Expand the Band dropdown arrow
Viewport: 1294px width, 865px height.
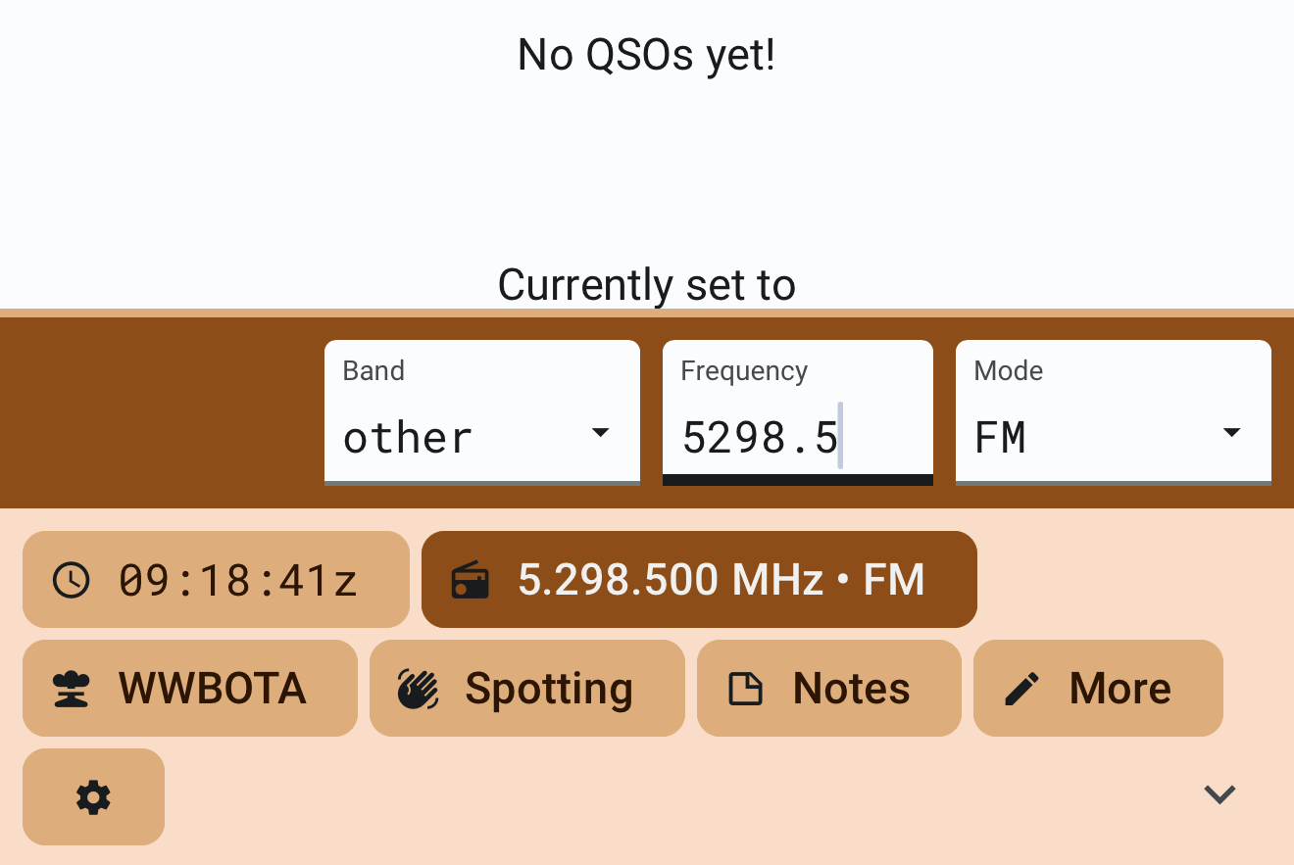(601, 433)
